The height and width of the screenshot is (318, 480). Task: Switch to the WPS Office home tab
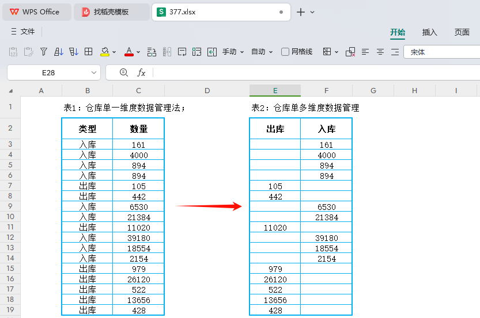point(37,12)
